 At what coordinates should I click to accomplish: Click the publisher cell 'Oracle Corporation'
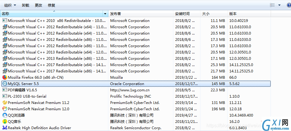tap(127, 84)
